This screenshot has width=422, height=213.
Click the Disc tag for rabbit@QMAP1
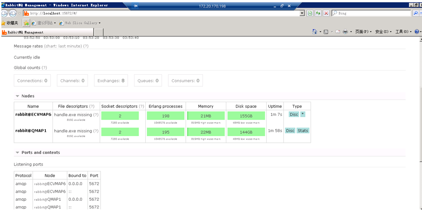click(x=290, y=131)
